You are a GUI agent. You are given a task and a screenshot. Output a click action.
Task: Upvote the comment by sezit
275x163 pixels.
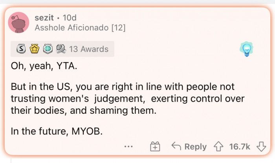tap(218, 147)
